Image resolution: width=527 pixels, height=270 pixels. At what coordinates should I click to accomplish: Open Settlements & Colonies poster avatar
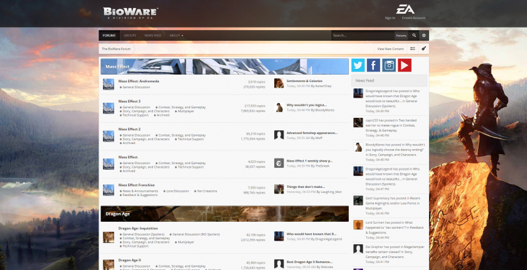(279, 83)
